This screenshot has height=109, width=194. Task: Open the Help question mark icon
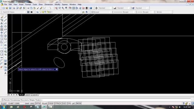click(91, 8)
